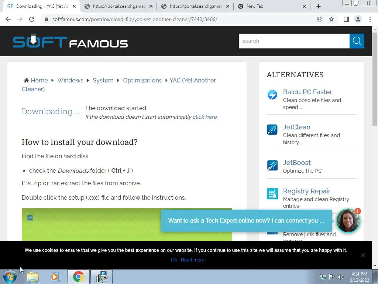
Task: Open the JetBoost title link
Action: pyautogui.click(x=297, y=163)
